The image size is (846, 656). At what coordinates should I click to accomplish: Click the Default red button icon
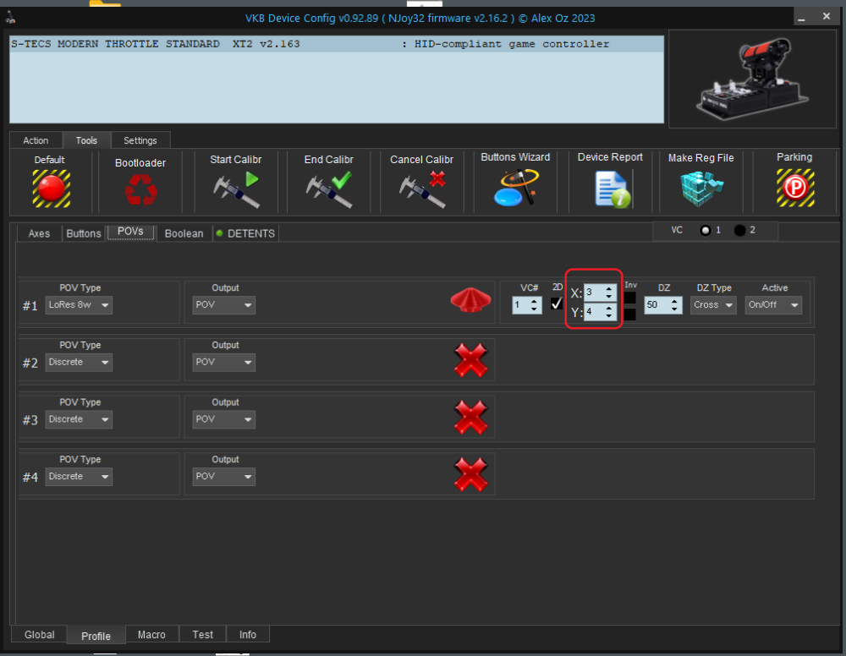(51, 188)
